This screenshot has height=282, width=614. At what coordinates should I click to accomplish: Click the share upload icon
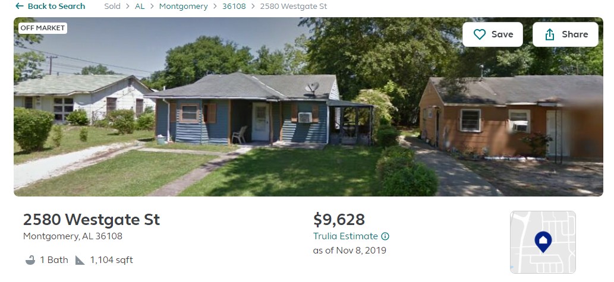tap(550, 34)
